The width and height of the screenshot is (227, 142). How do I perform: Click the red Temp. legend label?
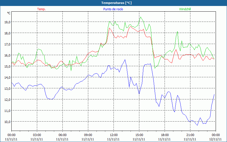click(41, 9)
